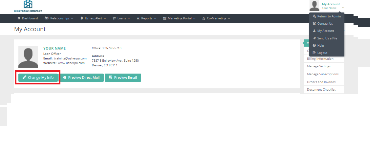Open the Loans dropdown menu

point(121,18)
